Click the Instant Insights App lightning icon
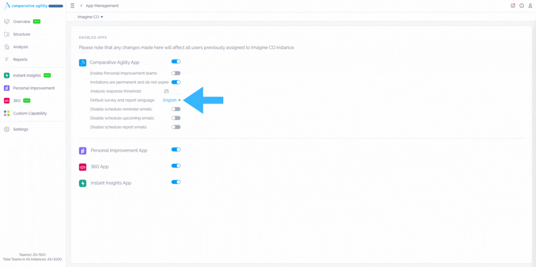Image resolution: width=536 pixels, height=267 pixels. tap(83, 183)
